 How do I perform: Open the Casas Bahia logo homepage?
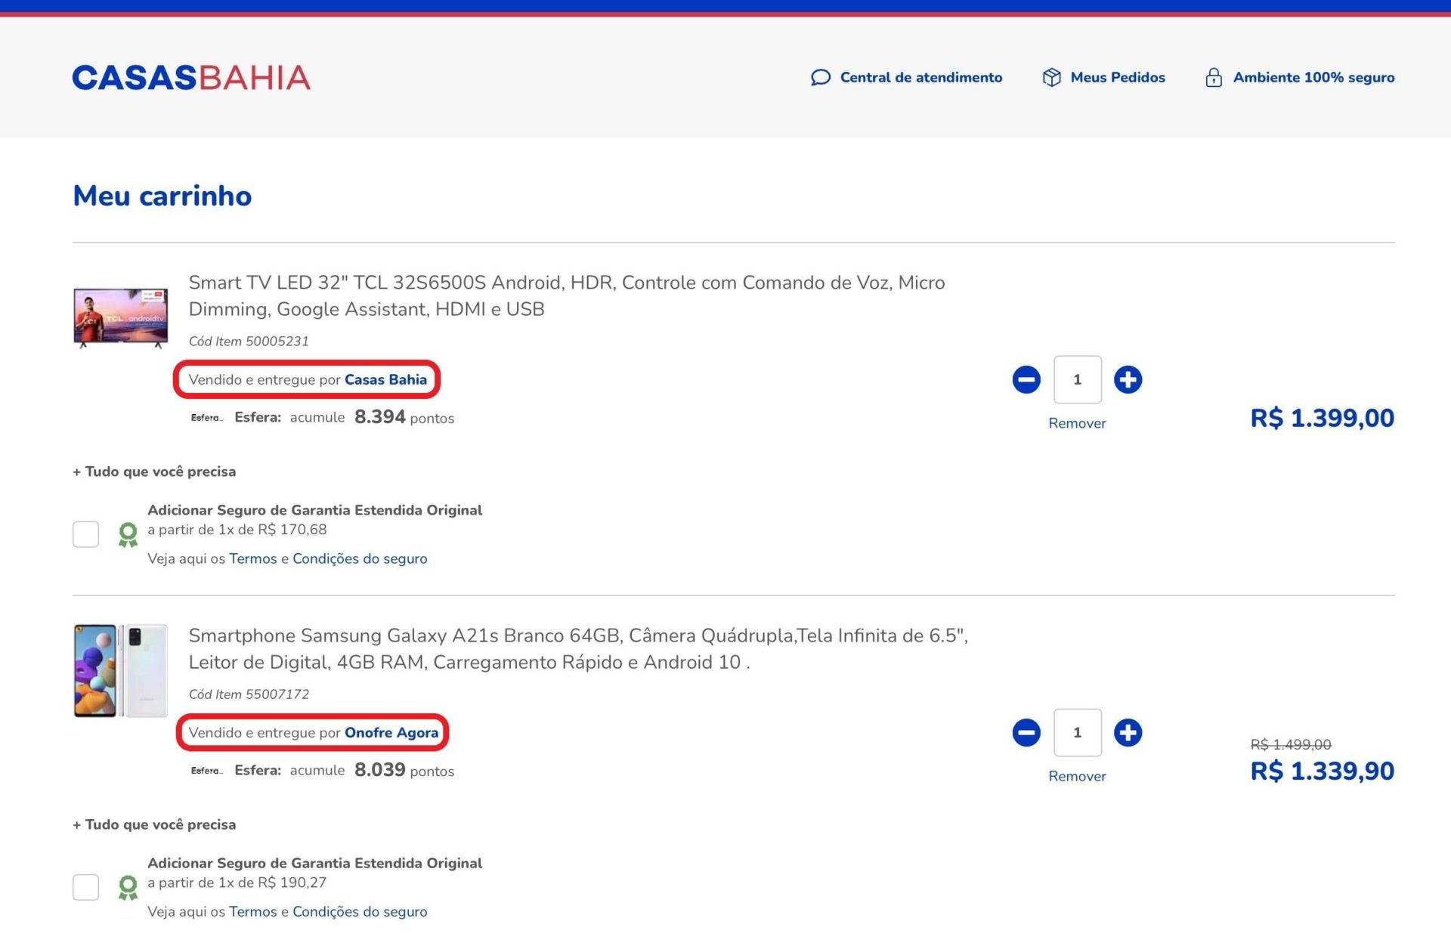coord(191,78)
